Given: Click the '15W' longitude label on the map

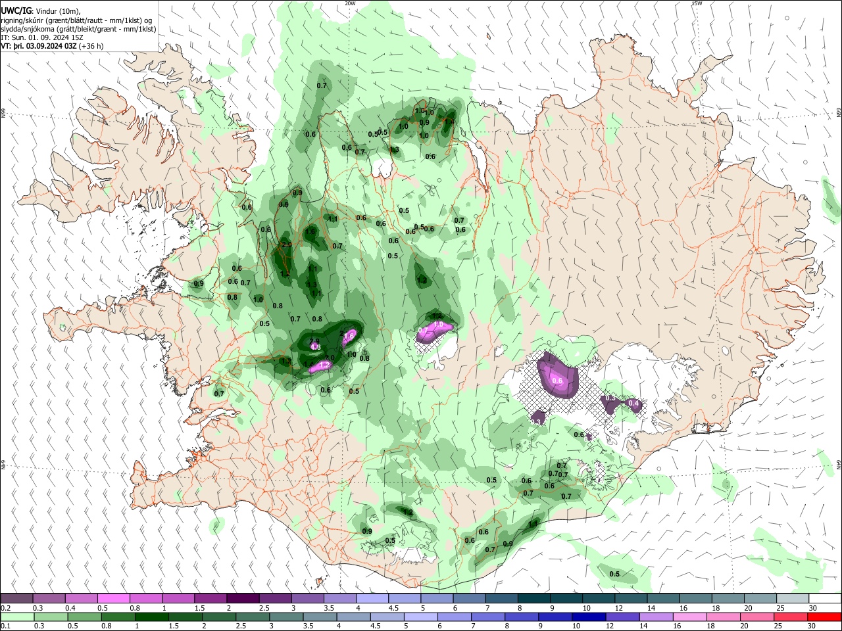Looking at the screenshot, I should (697, 3).
